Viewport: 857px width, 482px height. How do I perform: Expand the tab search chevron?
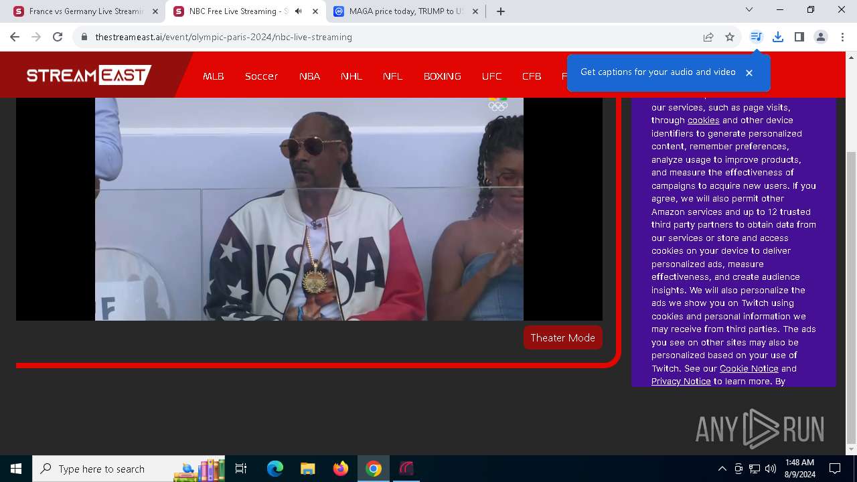click(x=749, y=9)
